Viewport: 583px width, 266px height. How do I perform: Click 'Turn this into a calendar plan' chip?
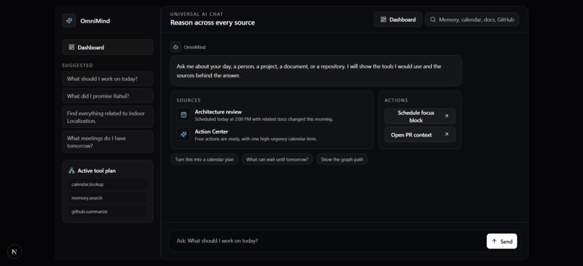pos(205,159)
